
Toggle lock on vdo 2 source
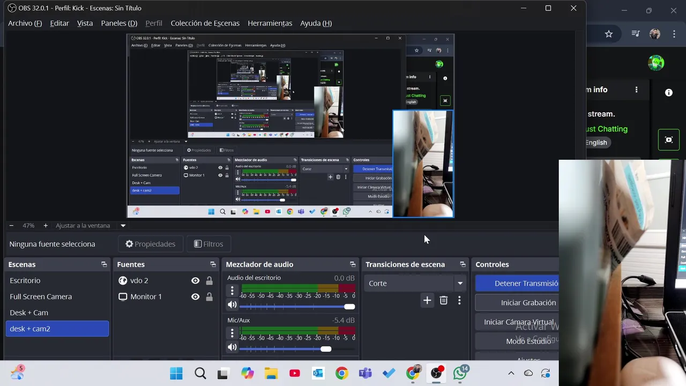click(209, 280)
